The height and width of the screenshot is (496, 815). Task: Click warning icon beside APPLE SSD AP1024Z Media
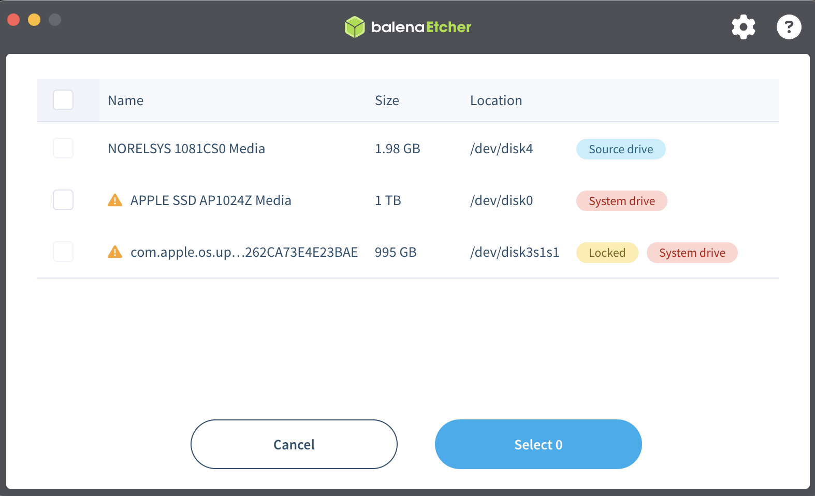pyautogui.click(x=115, y=200)
